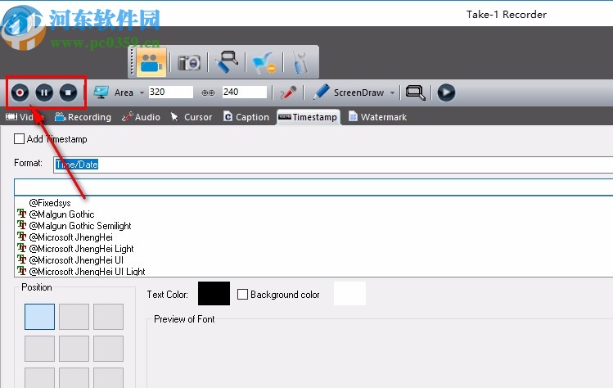Choose the top-right position cell

[x=108, y=317]
